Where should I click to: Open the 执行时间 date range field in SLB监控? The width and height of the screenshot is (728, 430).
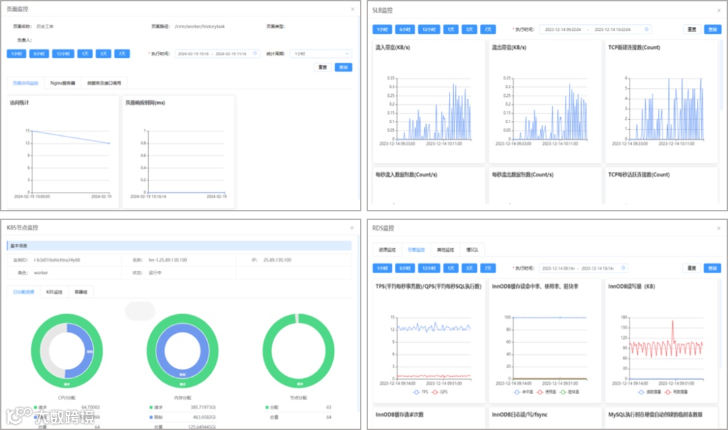point(596,29)
